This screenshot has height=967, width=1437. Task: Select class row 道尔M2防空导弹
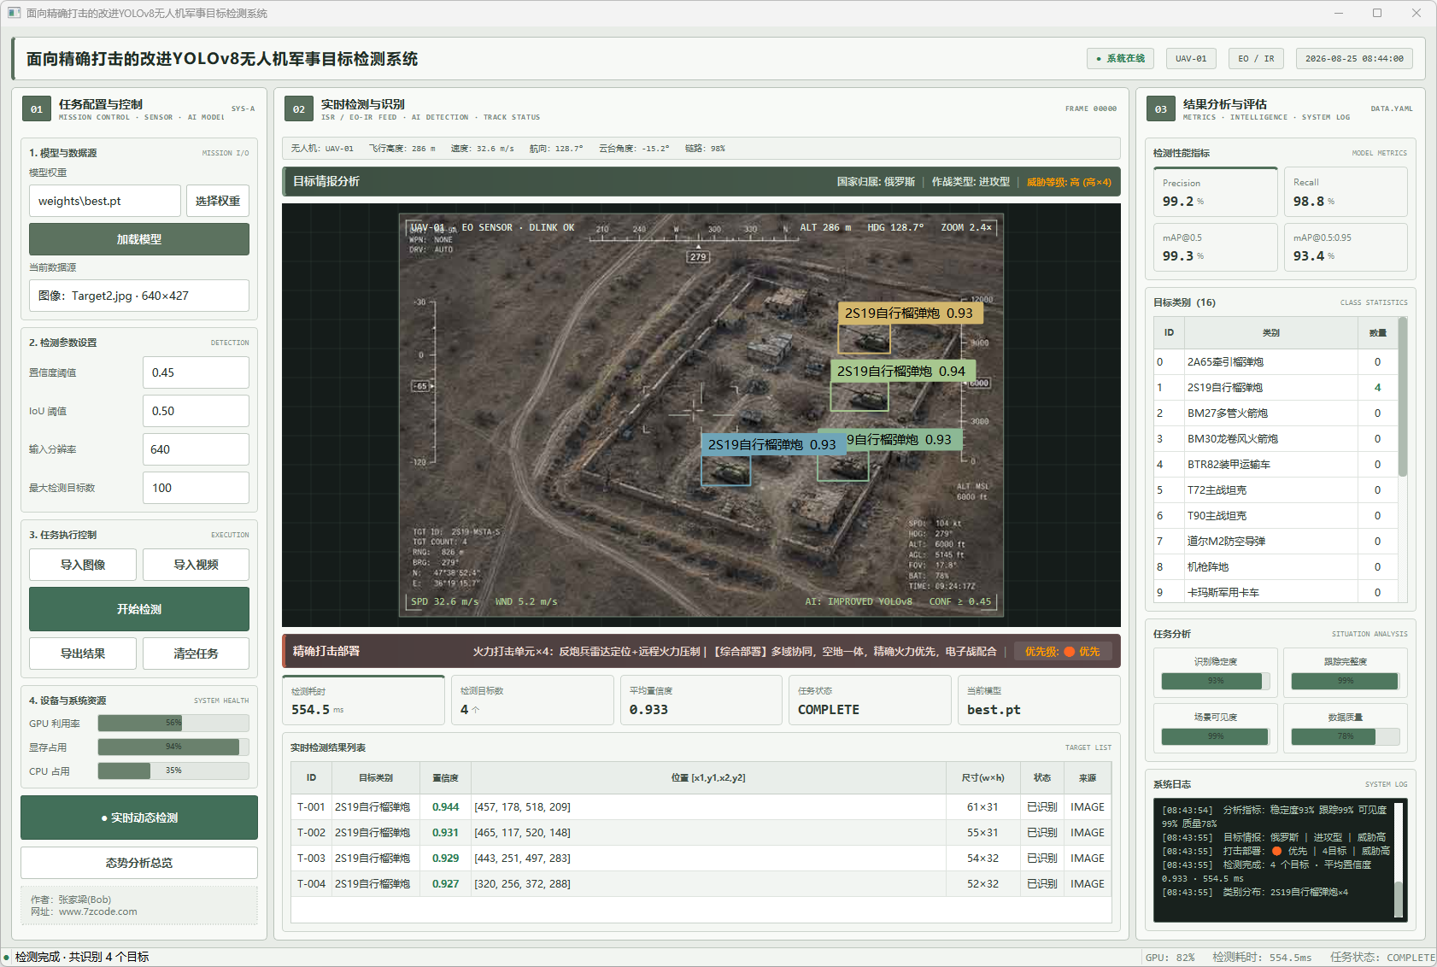(1276, 542)
